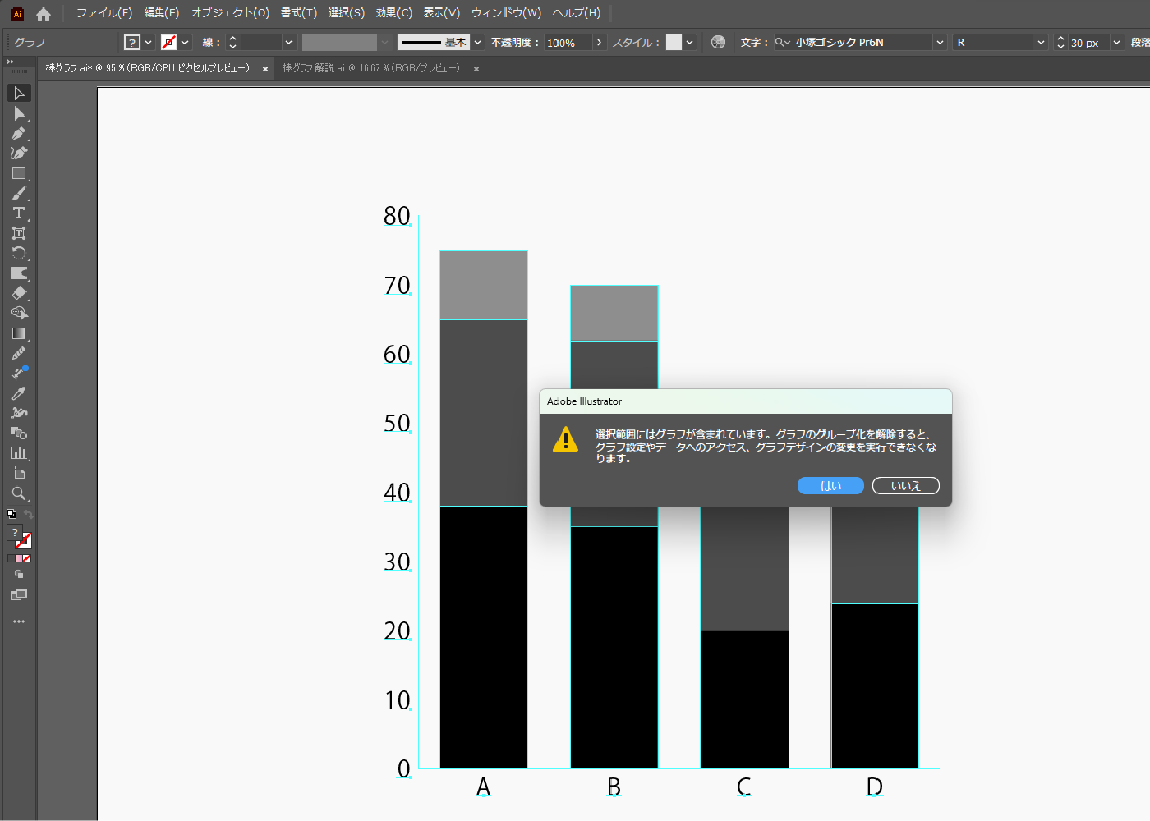
Task: Set paint mode to Gradient
Action: pyautogui.click(x=19, y=558)
